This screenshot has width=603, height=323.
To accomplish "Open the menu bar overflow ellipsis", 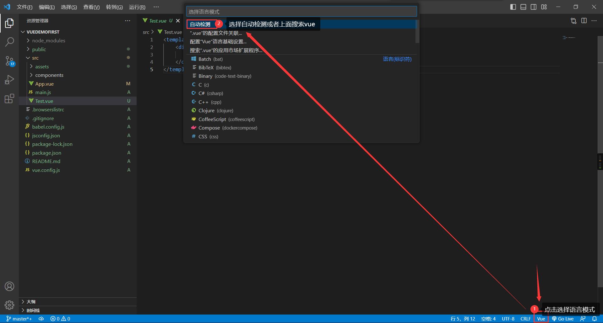I will click(156, 7).
